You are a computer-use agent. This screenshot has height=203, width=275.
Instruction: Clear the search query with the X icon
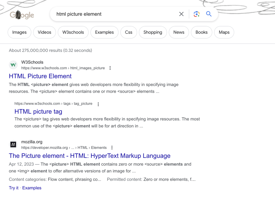[181, 14]
